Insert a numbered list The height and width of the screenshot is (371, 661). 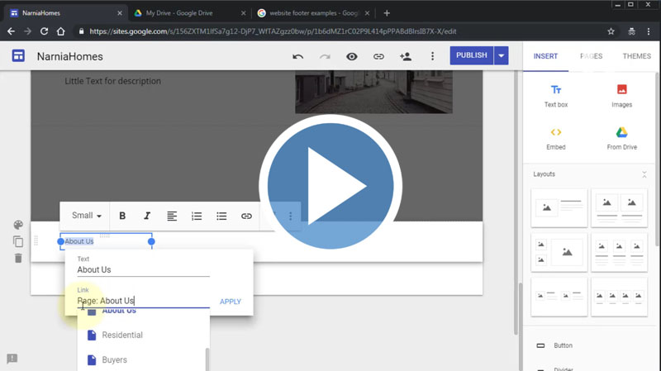pos(197,216)
